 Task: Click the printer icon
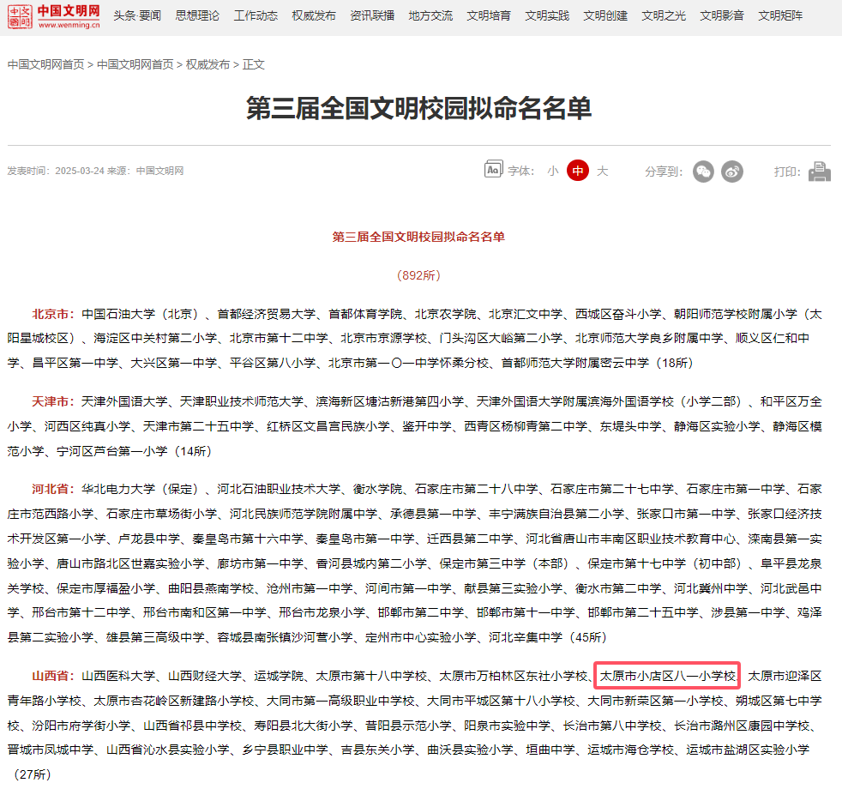click(820, 172)
